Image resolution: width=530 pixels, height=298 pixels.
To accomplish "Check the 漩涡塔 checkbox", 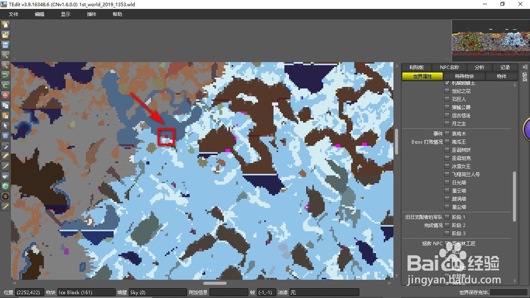I will click(447, 198).
